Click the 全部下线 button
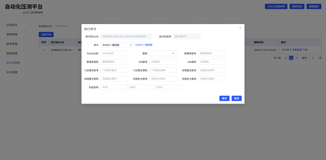This screenshot has height=160, width=326. click(46, 35)
